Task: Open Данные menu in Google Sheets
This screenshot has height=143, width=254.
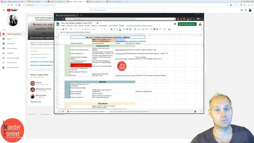Action: click(x=94, y=25)
